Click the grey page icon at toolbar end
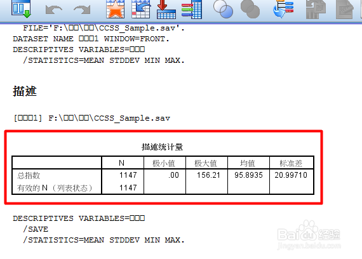The width and height of the screenshot is (362, 259). 344,10
